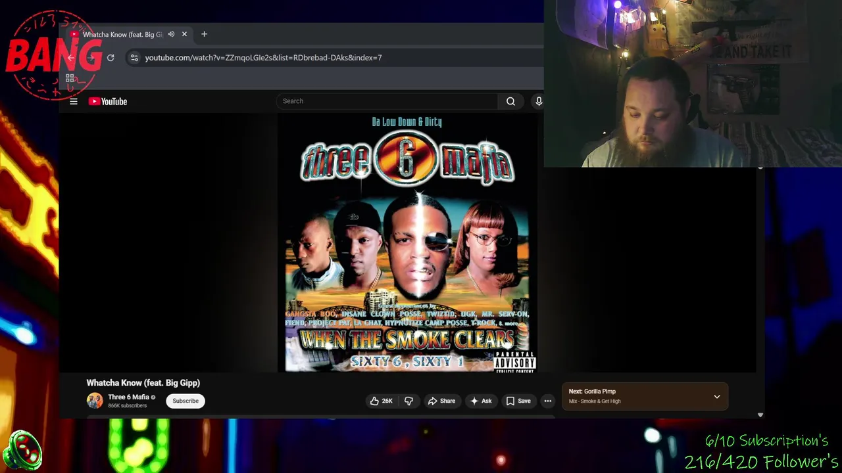
Task: Reload the page in the browser
Action: coord(111,58)
